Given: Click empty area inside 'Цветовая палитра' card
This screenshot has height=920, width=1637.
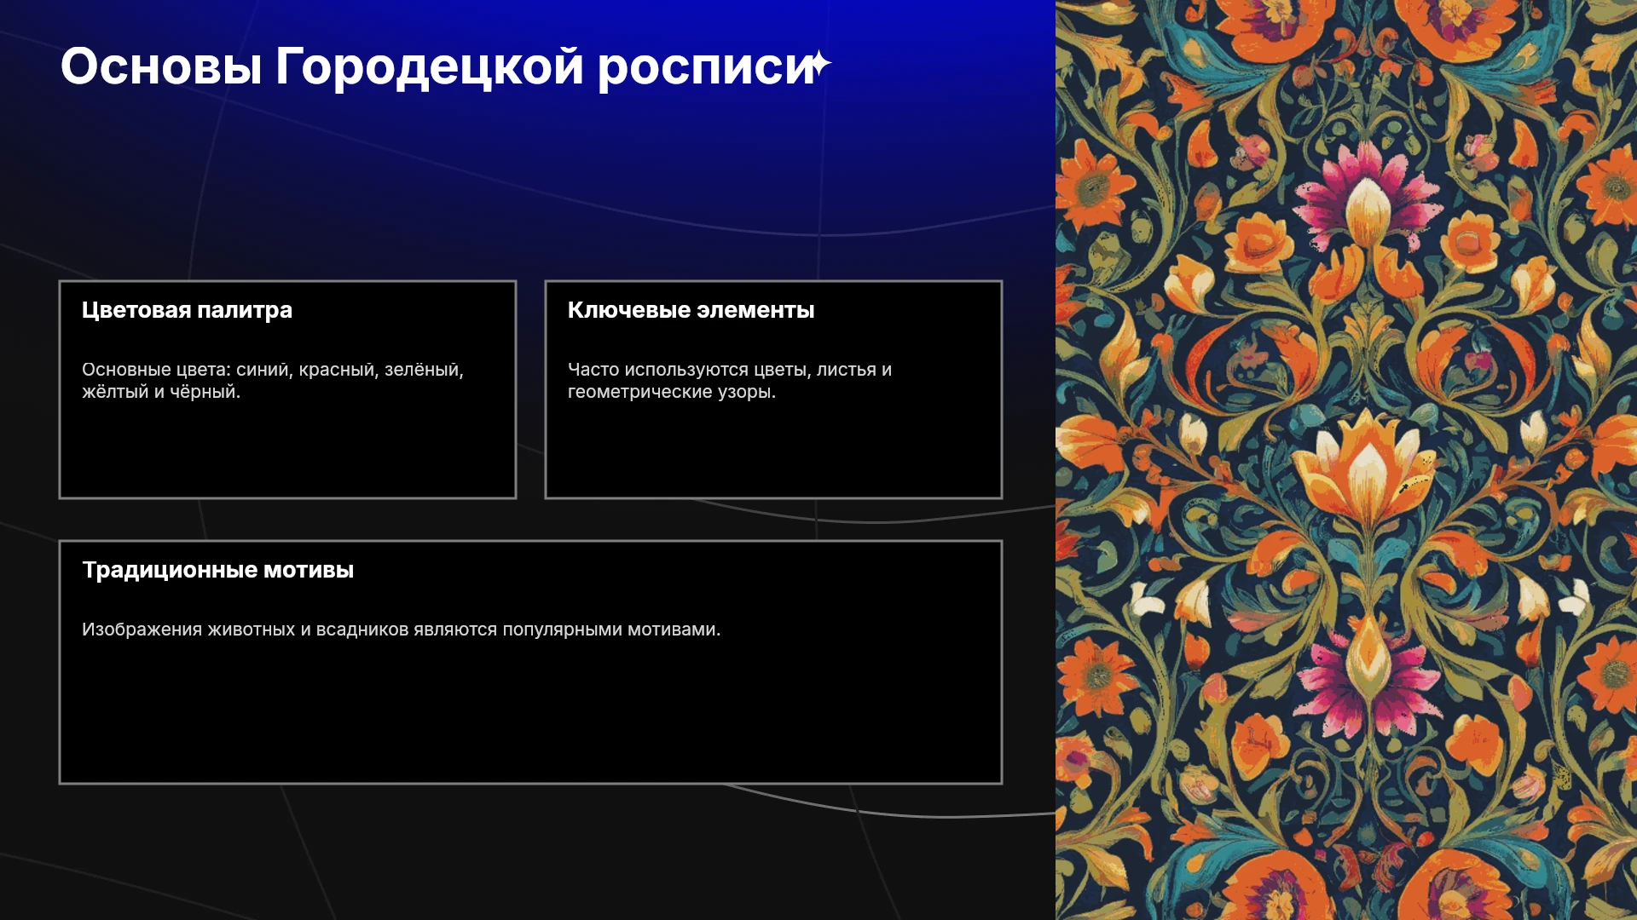Looking at the screenshot, I should click(287, 451).
